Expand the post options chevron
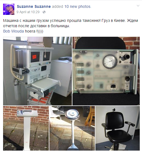Image resolution: width=142 pixels, height=152 pixels. pyautogui.click(x=138, y=6)
